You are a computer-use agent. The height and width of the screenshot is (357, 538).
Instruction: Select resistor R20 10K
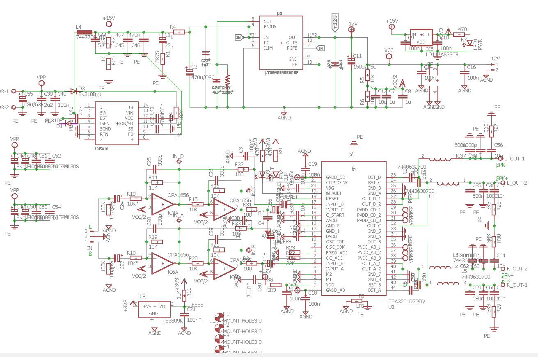pos(197,263)
